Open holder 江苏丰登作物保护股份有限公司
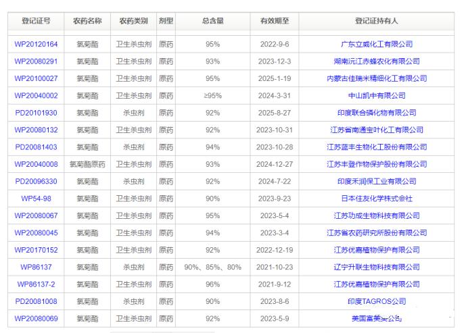 coord(377,164)
